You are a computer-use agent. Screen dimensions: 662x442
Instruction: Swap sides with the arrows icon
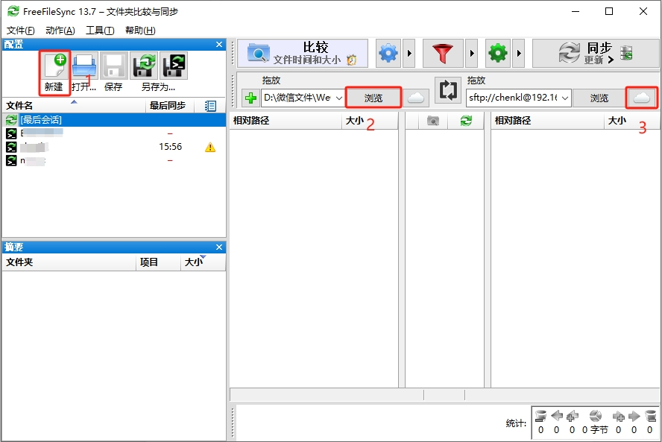[448, 90]
